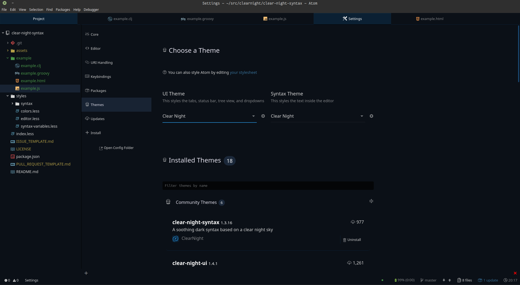Open the UI Theme Clear Night dropdown
The width and height of the screenshot is (520, 285).
tap(209, 116)
